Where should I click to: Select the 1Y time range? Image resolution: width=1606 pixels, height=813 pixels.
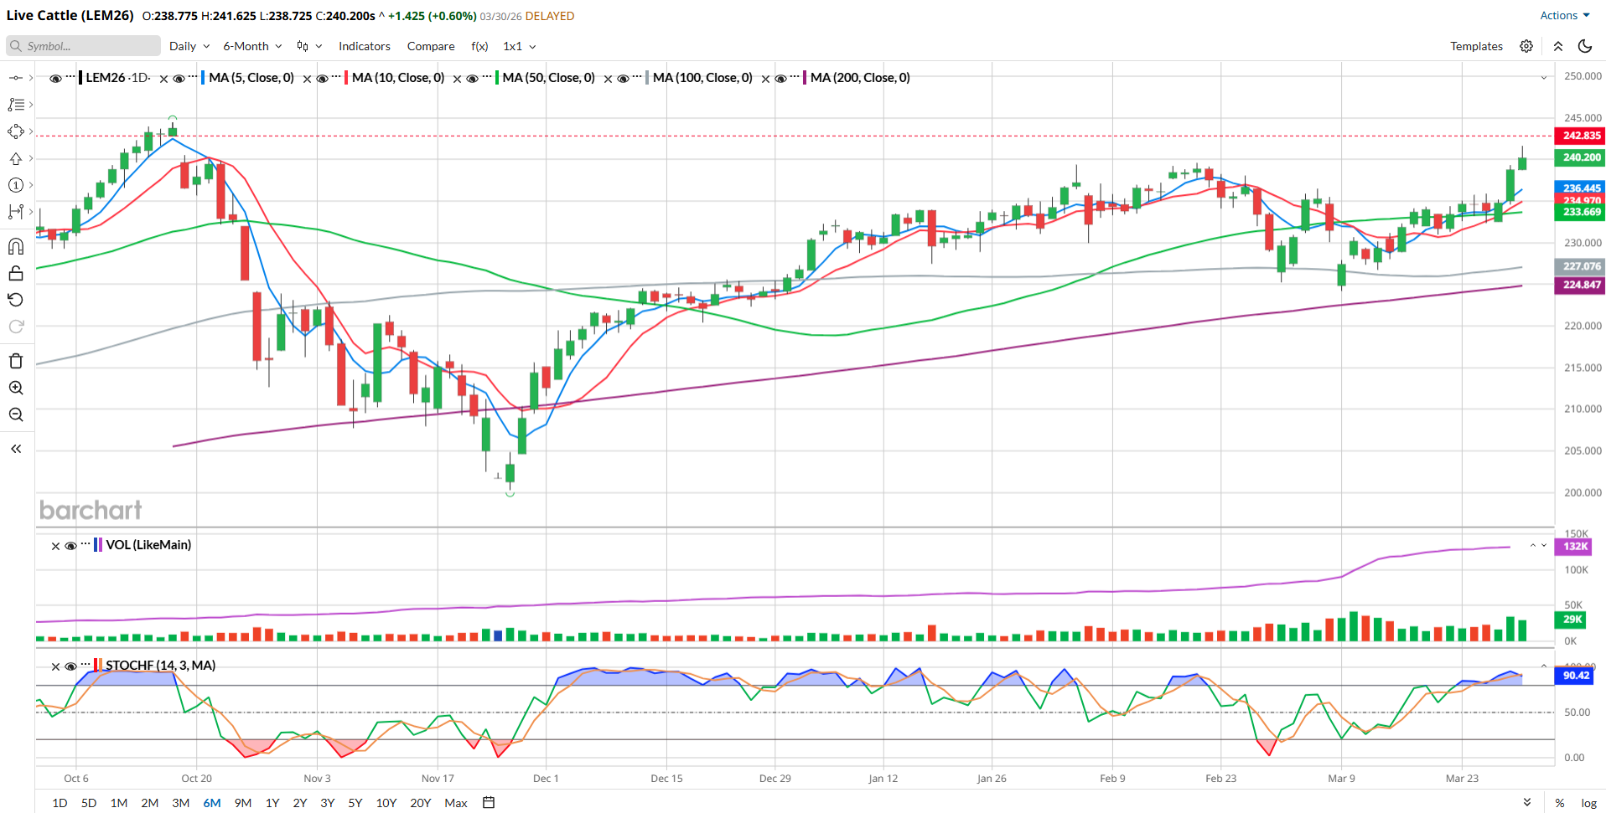point(272,802)
